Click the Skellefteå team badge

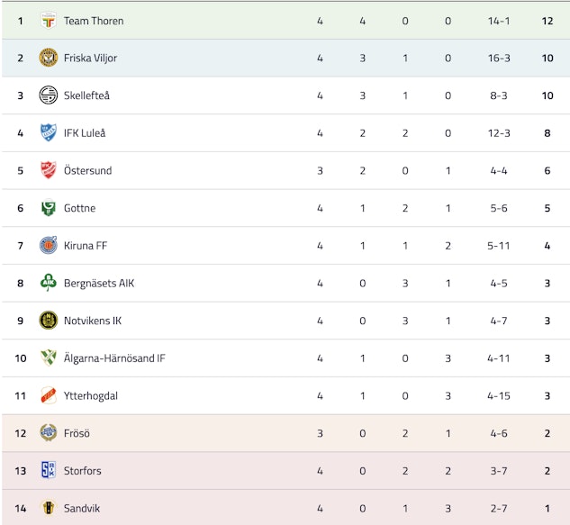pyautogui.click(x=49, y=95)
